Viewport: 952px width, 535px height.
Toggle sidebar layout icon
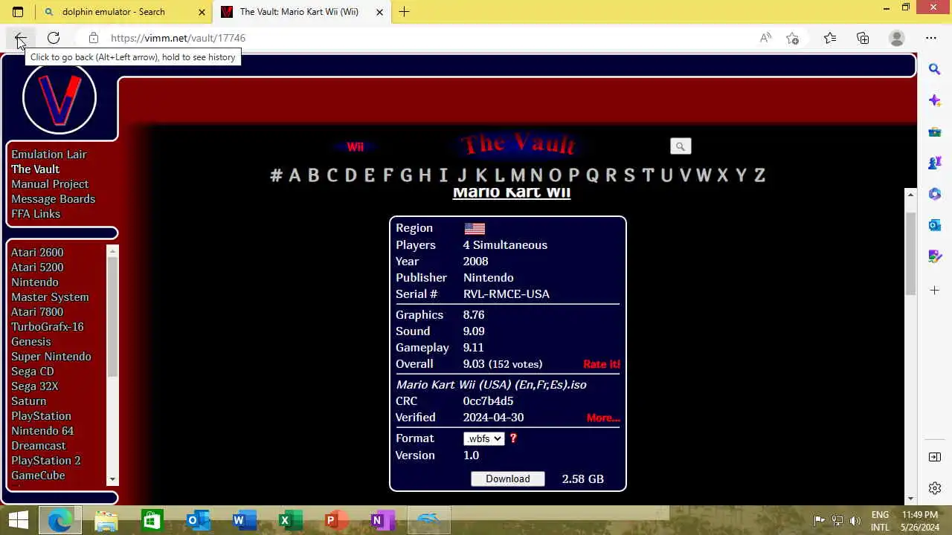click(935, 457)
